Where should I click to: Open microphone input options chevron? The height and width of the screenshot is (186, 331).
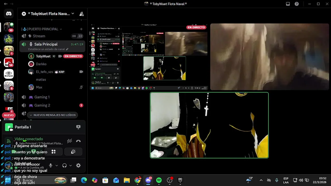pos(57,165)
